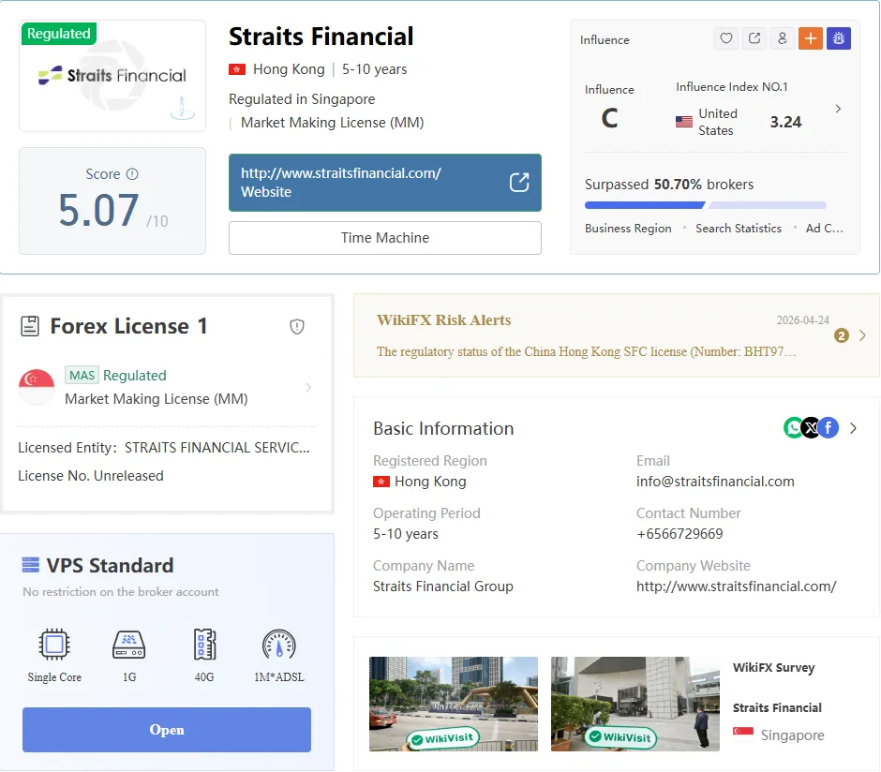Expand Basic Information social links chevron
The height and width of the screenshot is (772, 881).
coord(854,428)
